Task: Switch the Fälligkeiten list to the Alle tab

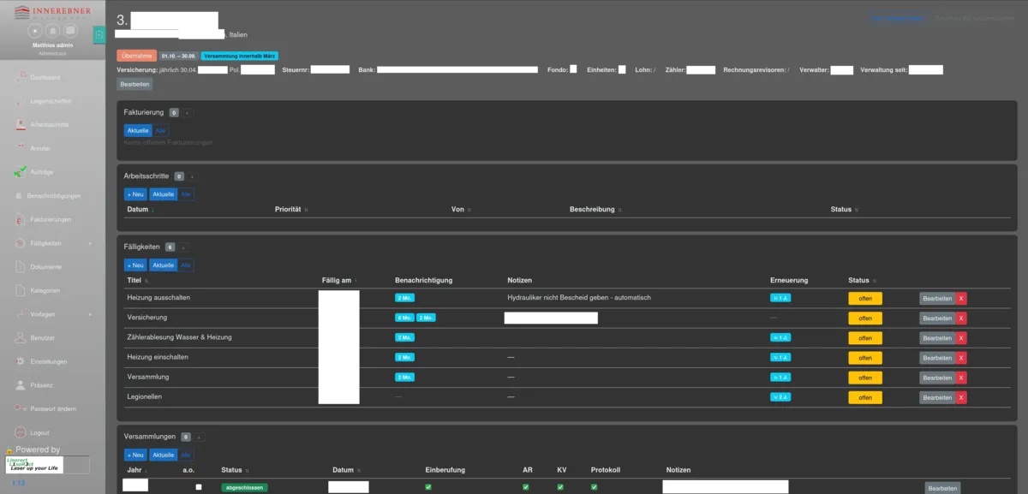Action: click(x=186, y=265)
